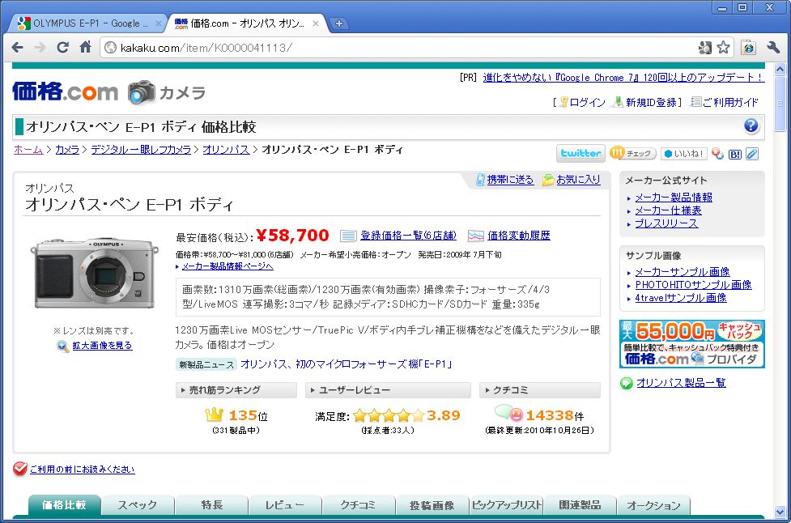Click the IE Tab extension icon
This screenshot has height=523, width=791.
click(749, 48)
